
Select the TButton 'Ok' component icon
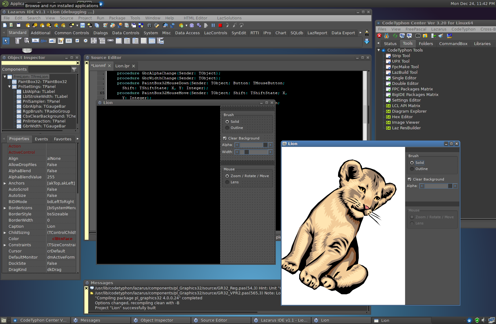[x=35, y=41]
